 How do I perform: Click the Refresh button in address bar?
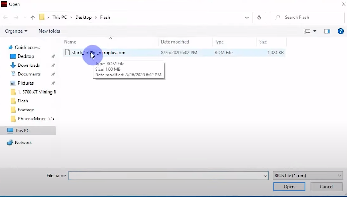(259, 18)
